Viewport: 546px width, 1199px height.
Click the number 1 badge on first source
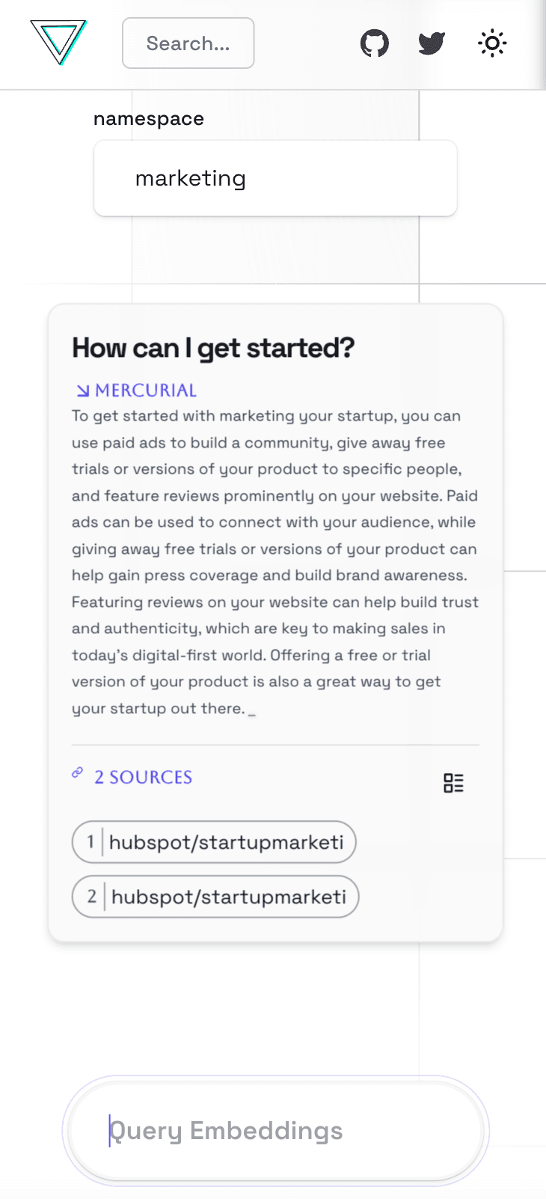pyautogui.click(x=91, y=842)
